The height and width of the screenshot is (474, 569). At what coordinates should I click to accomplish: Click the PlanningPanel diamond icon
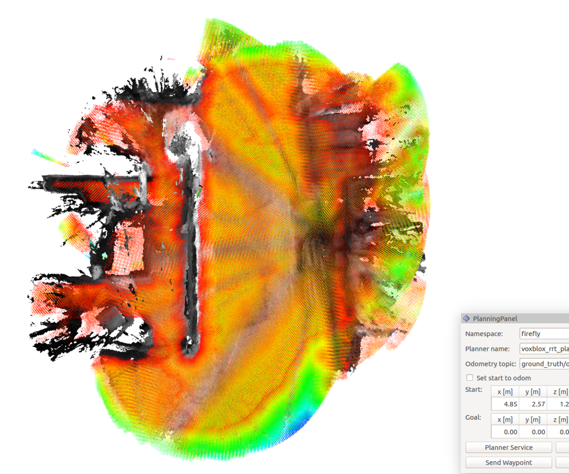(x=466, y=319)
